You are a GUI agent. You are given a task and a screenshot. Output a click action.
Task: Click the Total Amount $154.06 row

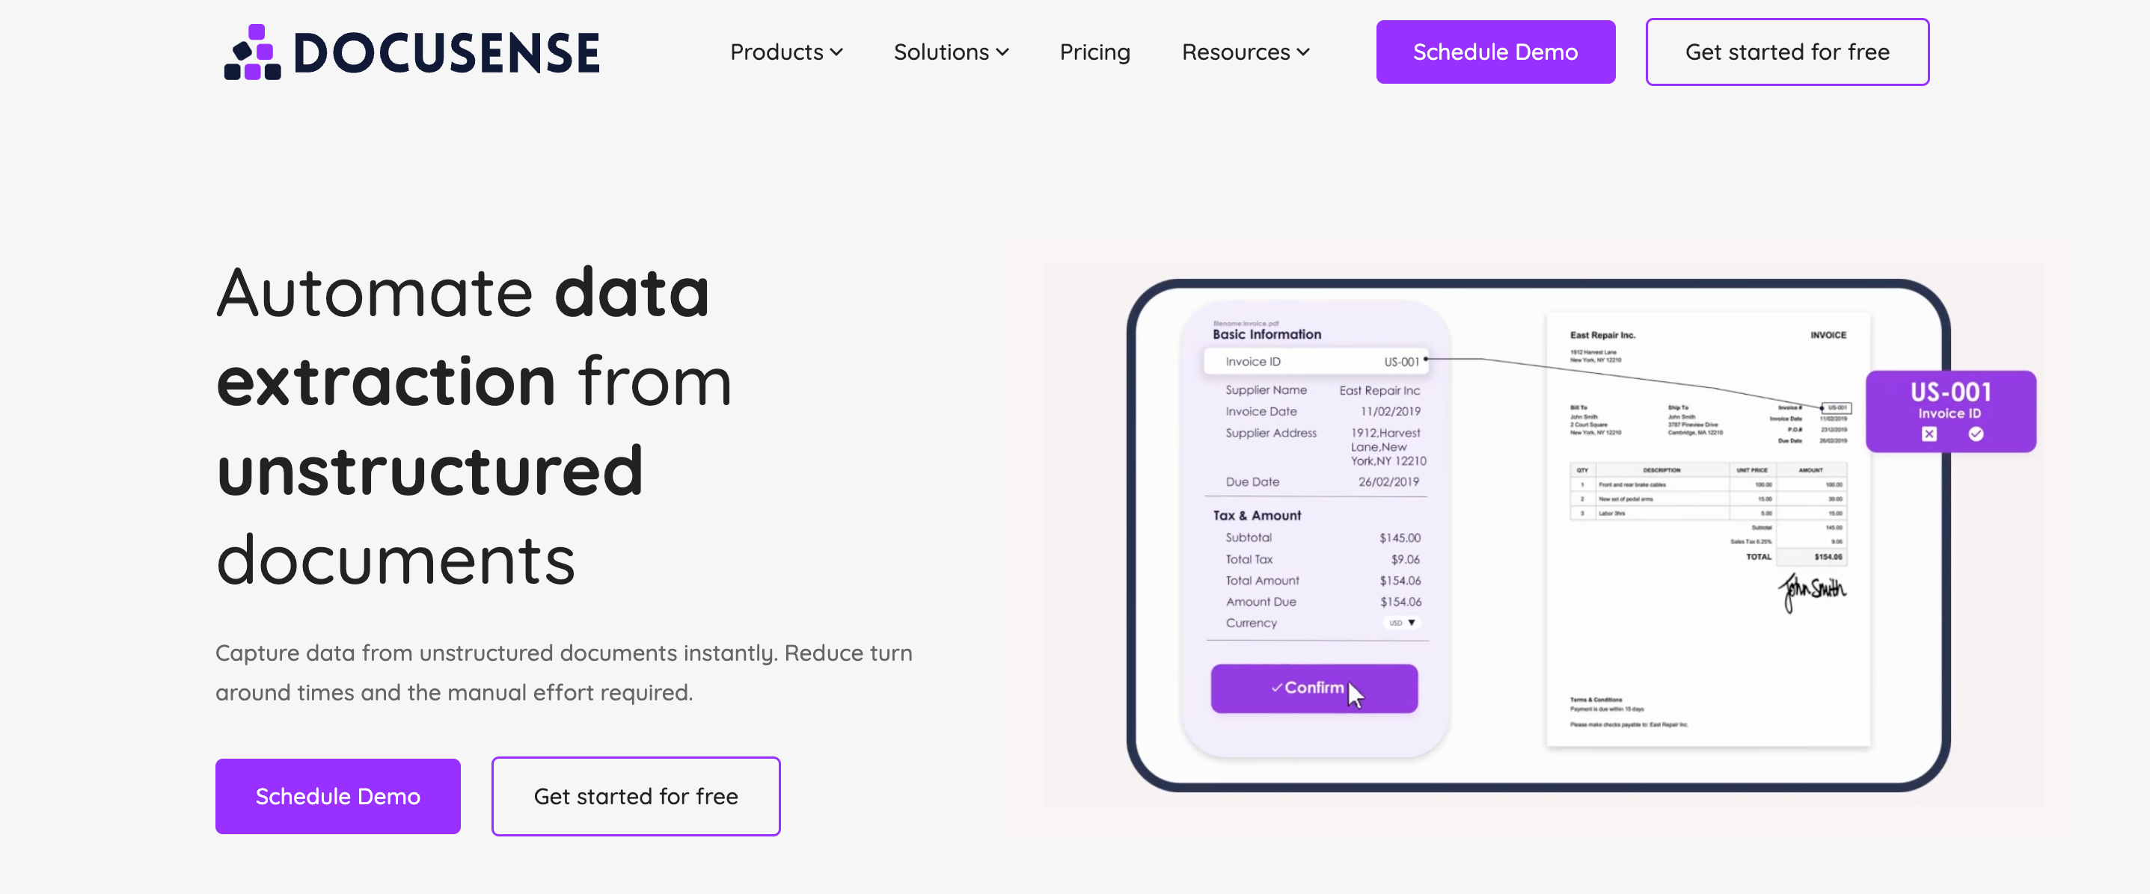tap(1322, 581)
